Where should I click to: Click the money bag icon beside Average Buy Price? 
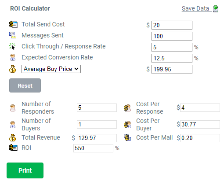coord(13,69)
